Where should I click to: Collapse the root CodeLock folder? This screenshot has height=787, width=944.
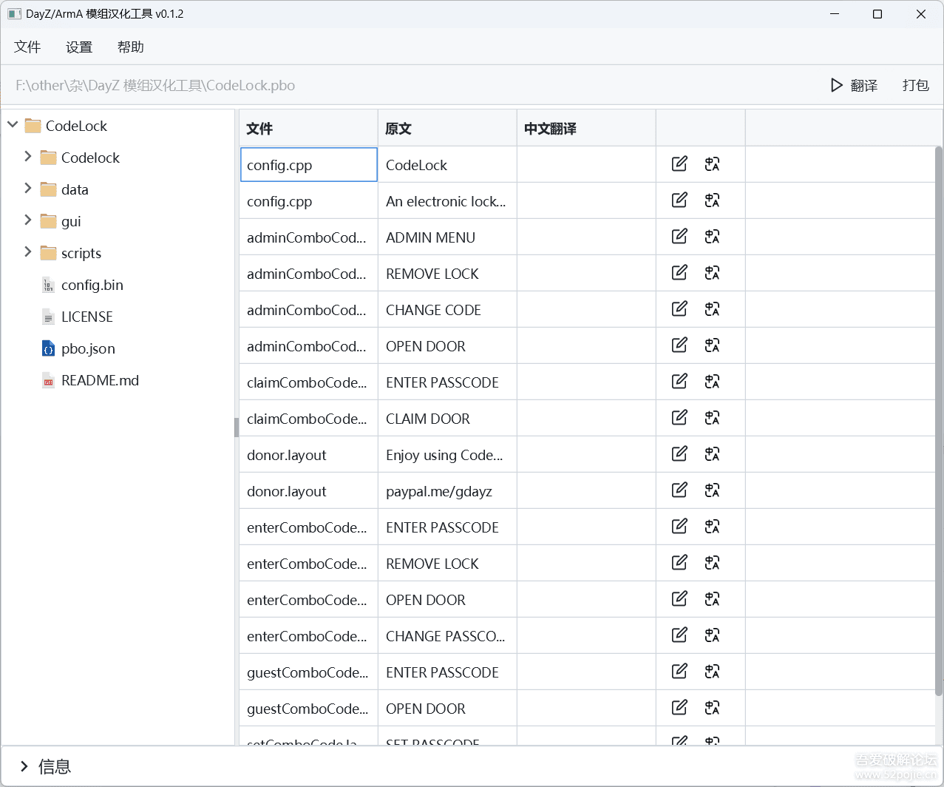point(13,125)
